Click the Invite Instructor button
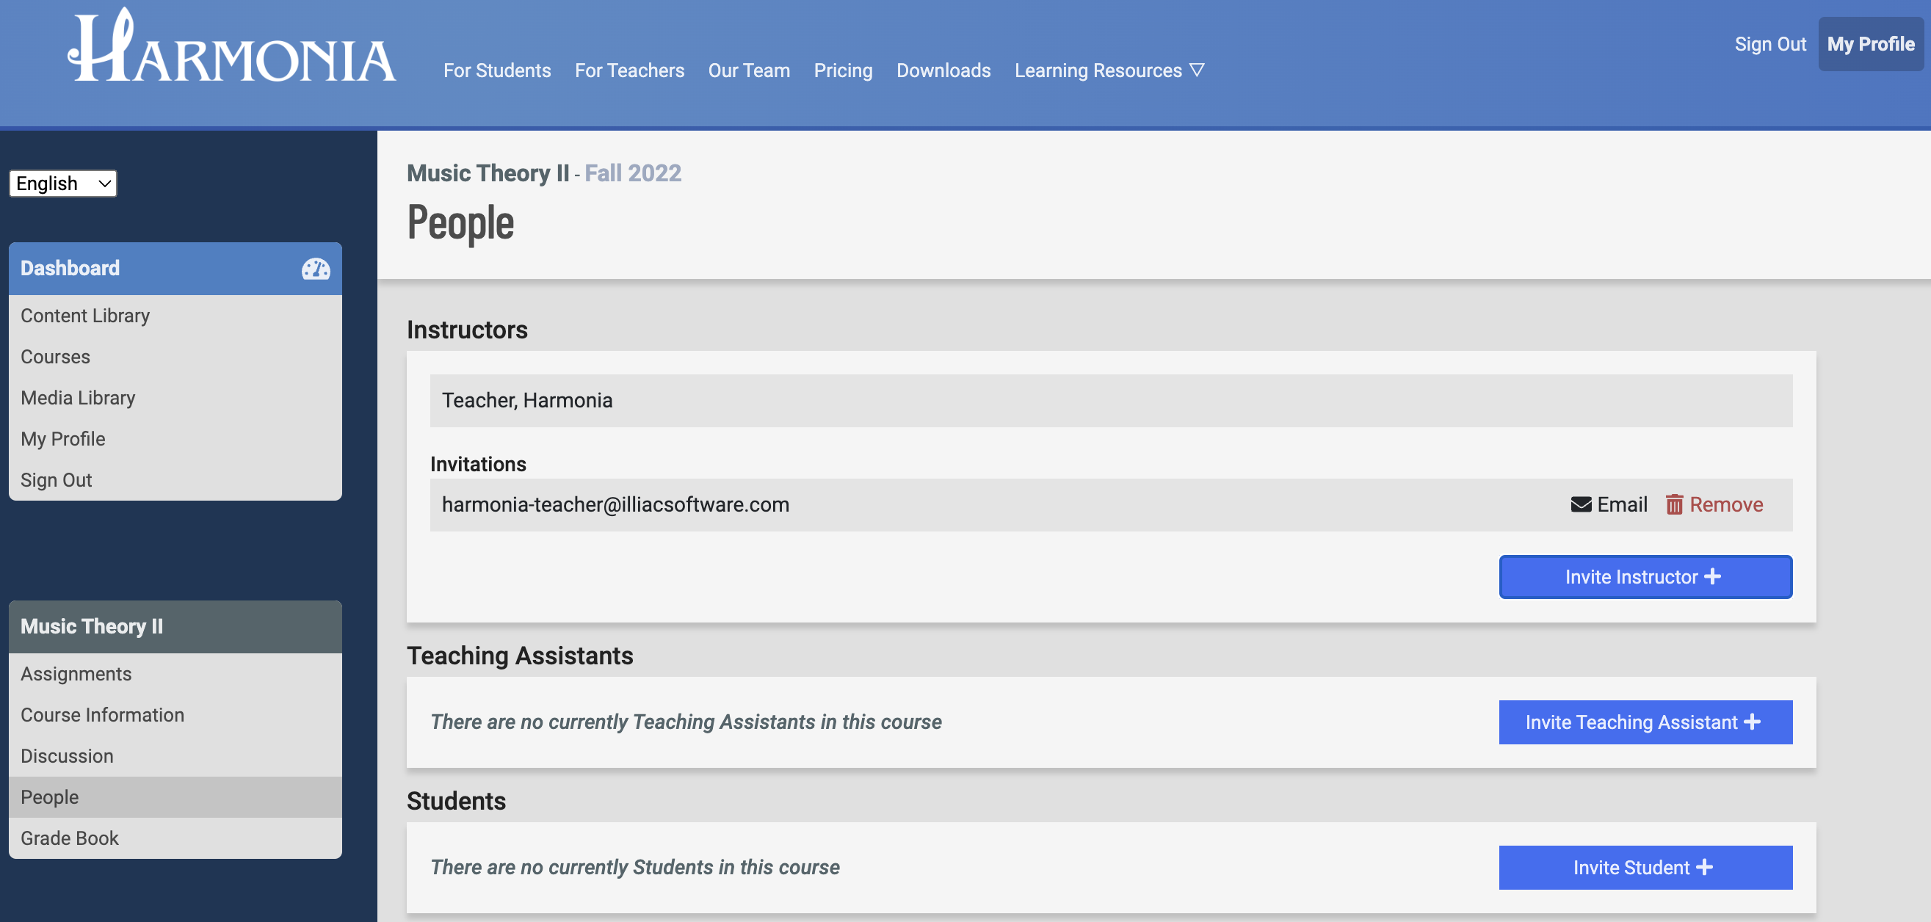Image resolution: width=1931 pixels, height=922 pixels. pyautogui.click(x=1645, y=577)
